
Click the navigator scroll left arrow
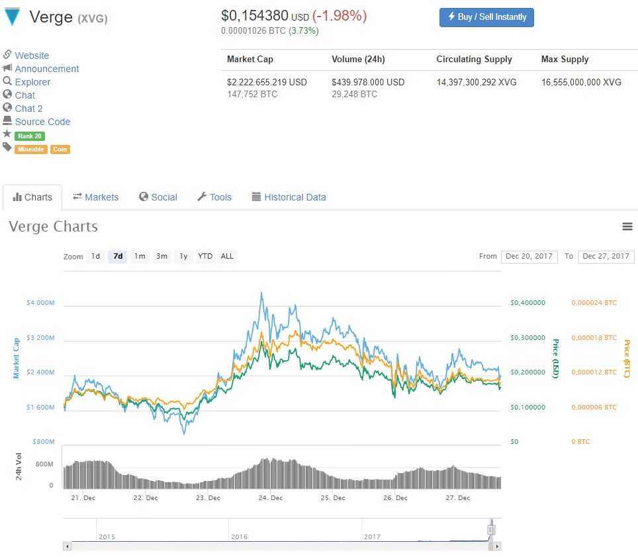coord(68,546)
